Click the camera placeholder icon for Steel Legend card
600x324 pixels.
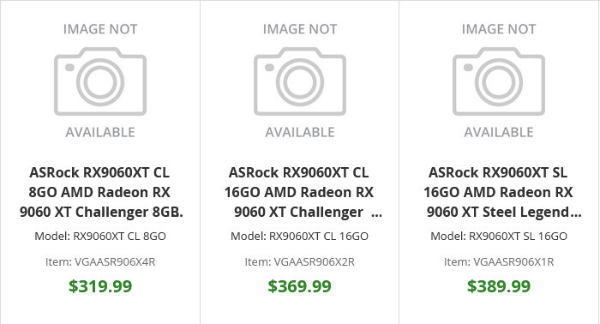pos(499,81)
